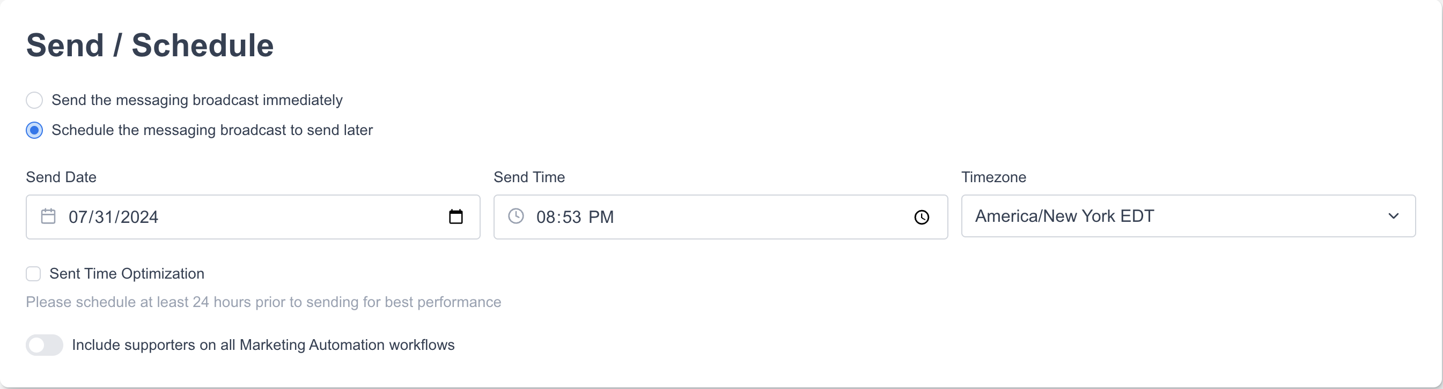The width and height of the screenshot is (1443, 389).
Task: Click the PM indicator in send time
Action: pos(601,217)
